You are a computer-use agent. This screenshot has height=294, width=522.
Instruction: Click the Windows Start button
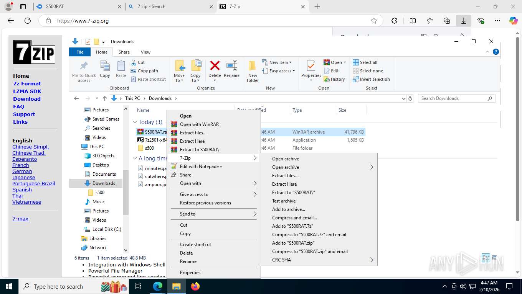click(9, 286)
